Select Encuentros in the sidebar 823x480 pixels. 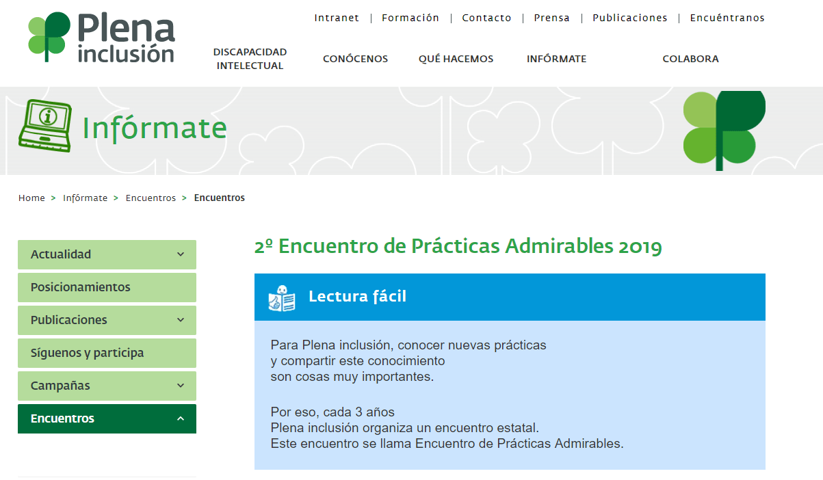pyautogui.click(x=107, y=418)
